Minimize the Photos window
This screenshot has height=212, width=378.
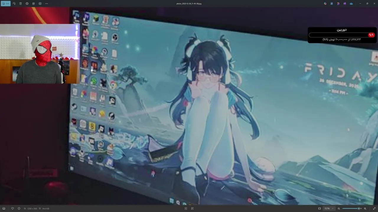point(360,4)
